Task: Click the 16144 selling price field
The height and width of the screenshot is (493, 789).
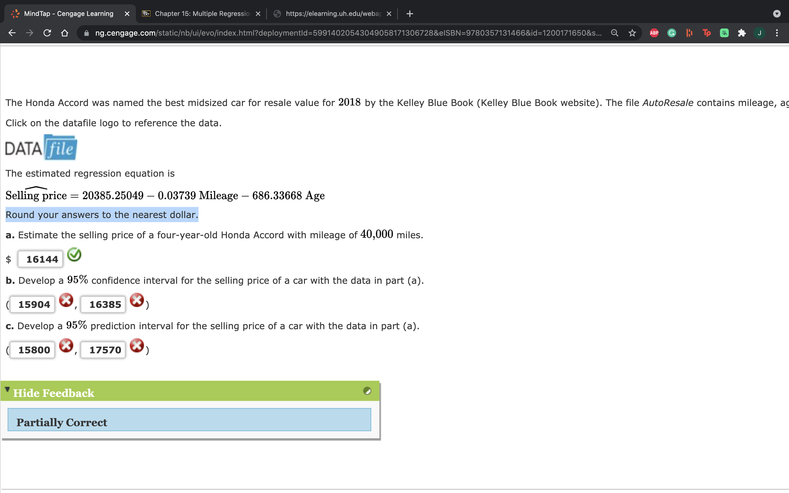Action: (41, 259)
